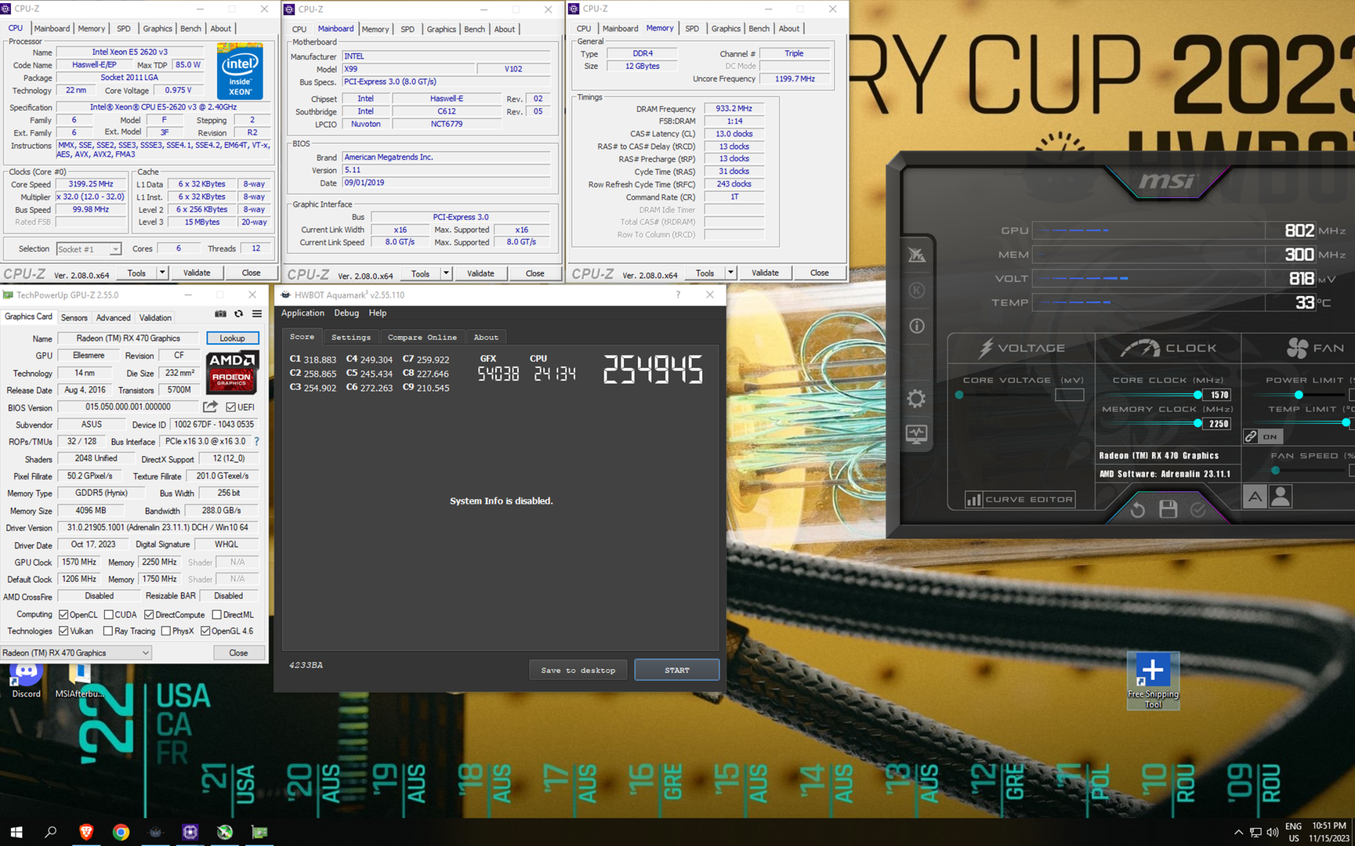Toggle the power/temp limit link ON switch
Image resolution: width=1355 pixels, height=846 pixels.
tap(1262, 436)
